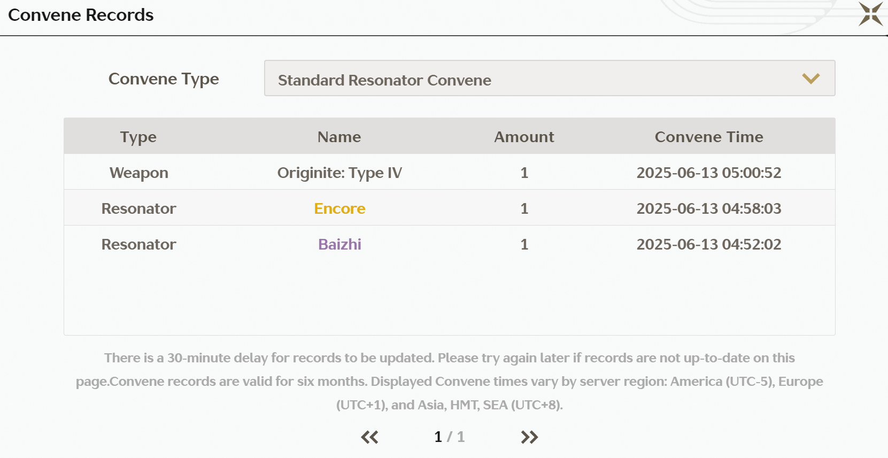Click the dropdown chevron arrow
This screenshot has height=458, width=888.
click(810, 79)
